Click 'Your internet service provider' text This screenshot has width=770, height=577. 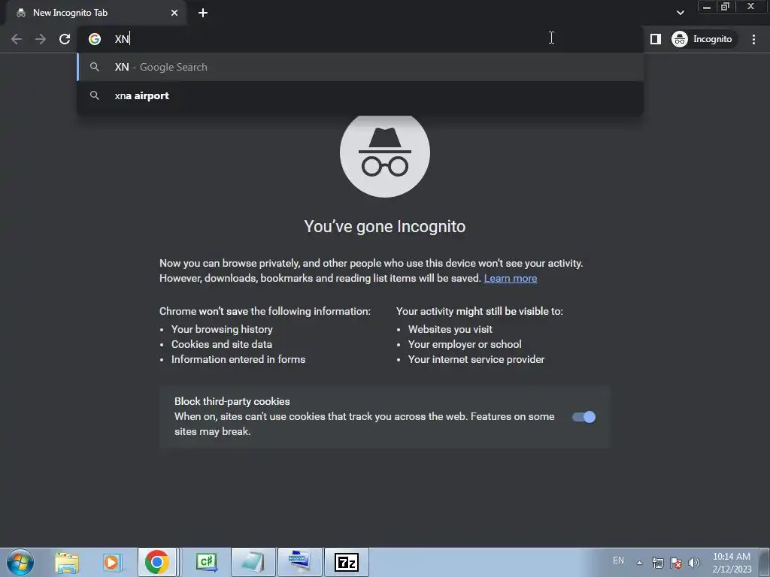pyautogui.click(x=476, y=360)
